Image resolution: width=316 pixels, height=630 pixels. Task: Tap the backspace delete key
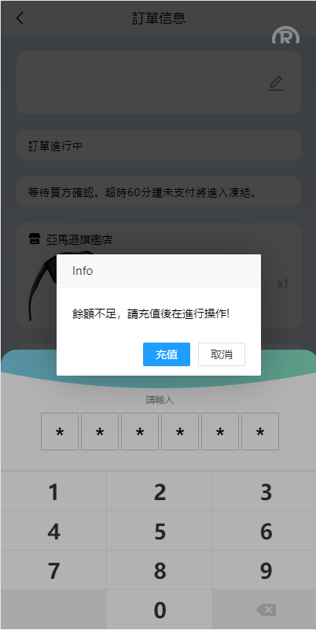point(265,610)
